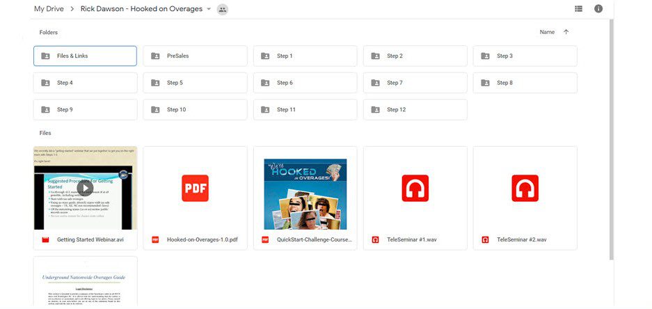Click the small audio icon beside TeleSeminar #2.wav
Image resolution: width=652 pixels, height=309 pixels.
pyautogui.click(x=485, y=239)
